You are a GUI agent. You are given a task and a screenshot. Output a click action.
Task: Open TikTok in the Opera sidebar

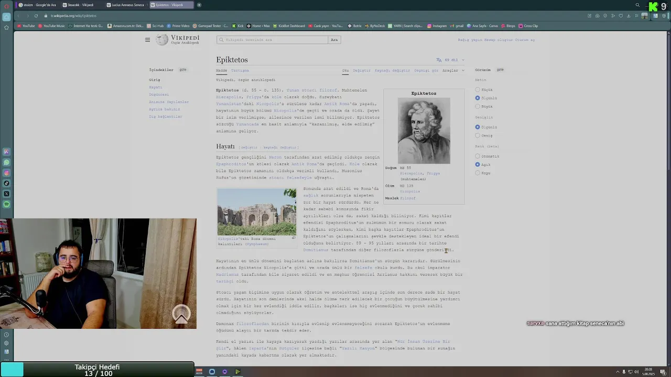[6, 183]
